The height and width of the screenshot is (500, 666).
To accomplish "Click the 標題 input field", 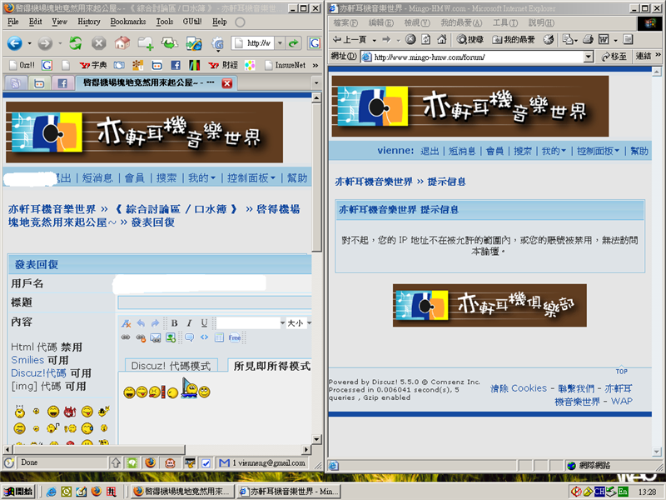I will pos(214,302).
